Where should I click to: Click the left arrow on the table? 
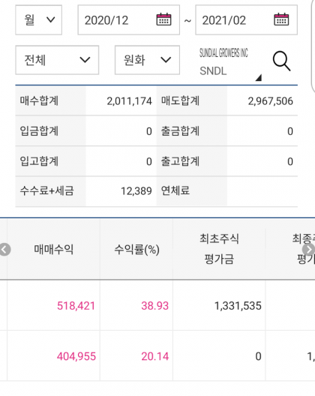coord(4,250)
